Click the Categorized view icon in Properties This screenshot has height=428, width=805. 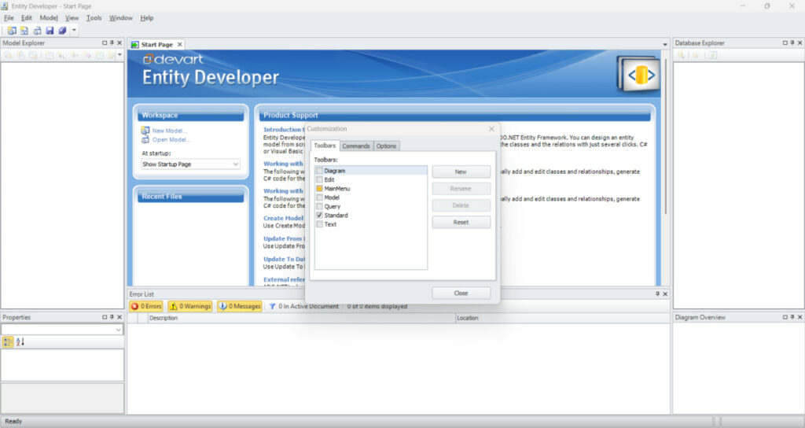(x=8, y=341)
